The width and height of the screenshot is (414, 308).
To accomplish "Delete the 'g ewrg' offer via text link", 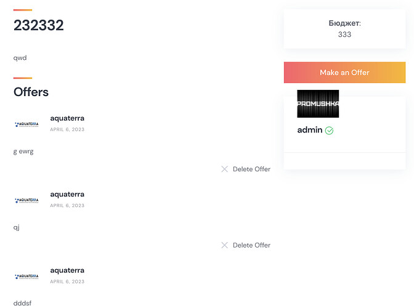I will [x=251, y=169].
